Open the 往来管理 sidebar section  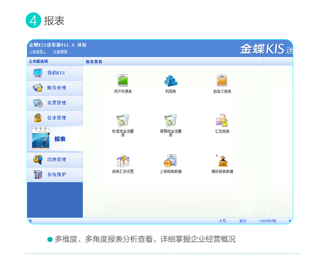coord(55,118)
